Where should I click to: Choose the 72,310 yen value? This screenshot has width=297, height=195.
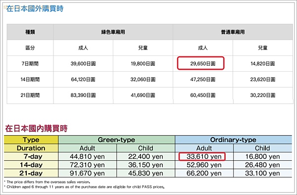click(x=87, y=165)
